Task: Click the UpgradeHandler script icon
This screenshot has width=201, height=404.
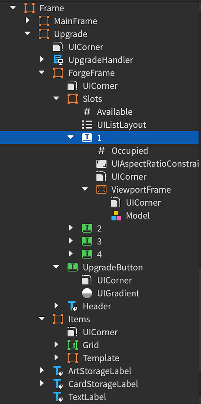Action: pos(59,60)
